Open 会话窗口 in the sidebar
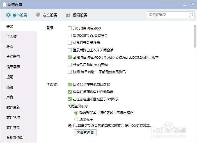Image resolution: width=197 pixels, height=143 pixels. pyautogui.click(x=19, y=57)
